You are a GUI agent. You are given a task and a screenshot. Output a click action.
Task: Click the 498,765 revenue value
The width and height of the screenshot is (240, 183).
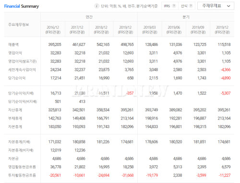tap(127, 44)
